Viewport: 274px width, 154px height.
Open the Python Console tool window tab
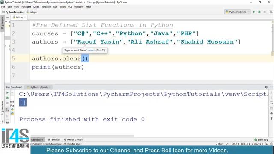point(74,140)
